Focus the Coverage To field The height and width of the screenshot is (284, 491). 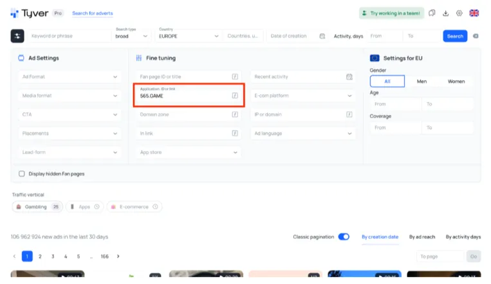447,128
